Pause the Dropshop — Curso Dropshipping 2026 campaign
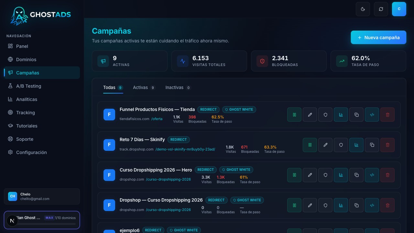Screen dimensions: 414x233 (294, 205)
